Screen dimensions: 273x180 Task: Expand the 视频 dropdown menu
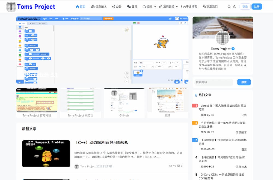154,6
